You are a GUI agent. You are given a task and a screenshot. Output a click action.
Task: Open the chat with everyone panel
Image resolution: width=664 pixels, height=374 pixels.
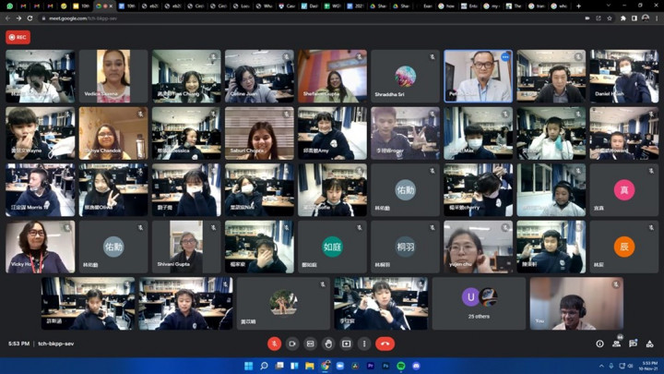(633, 344)
